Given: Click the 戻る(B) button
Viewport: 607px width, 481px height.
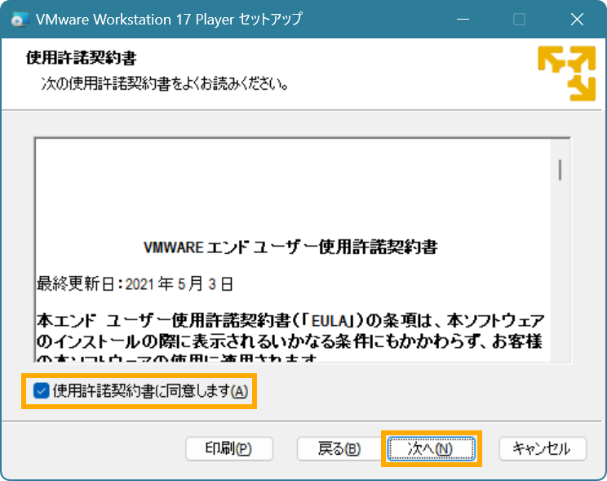Looking at the screenshot, I should [339, 449].
